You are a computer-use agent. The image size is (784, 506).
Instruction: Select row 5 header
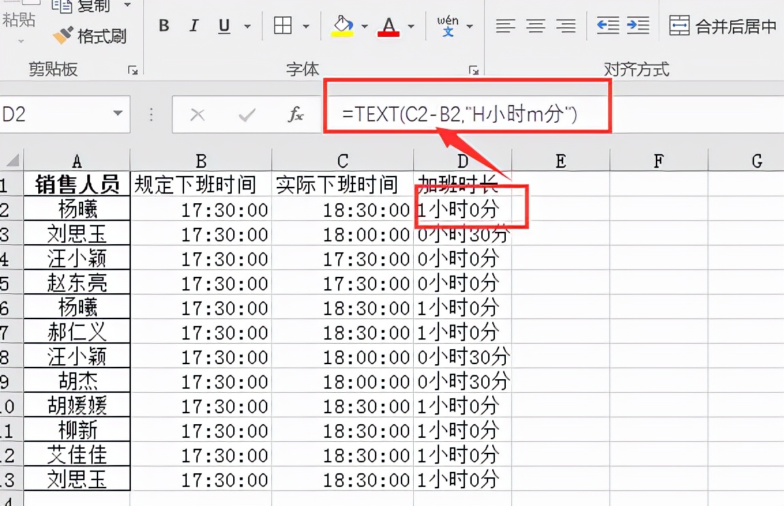click(x=11, y=283)
